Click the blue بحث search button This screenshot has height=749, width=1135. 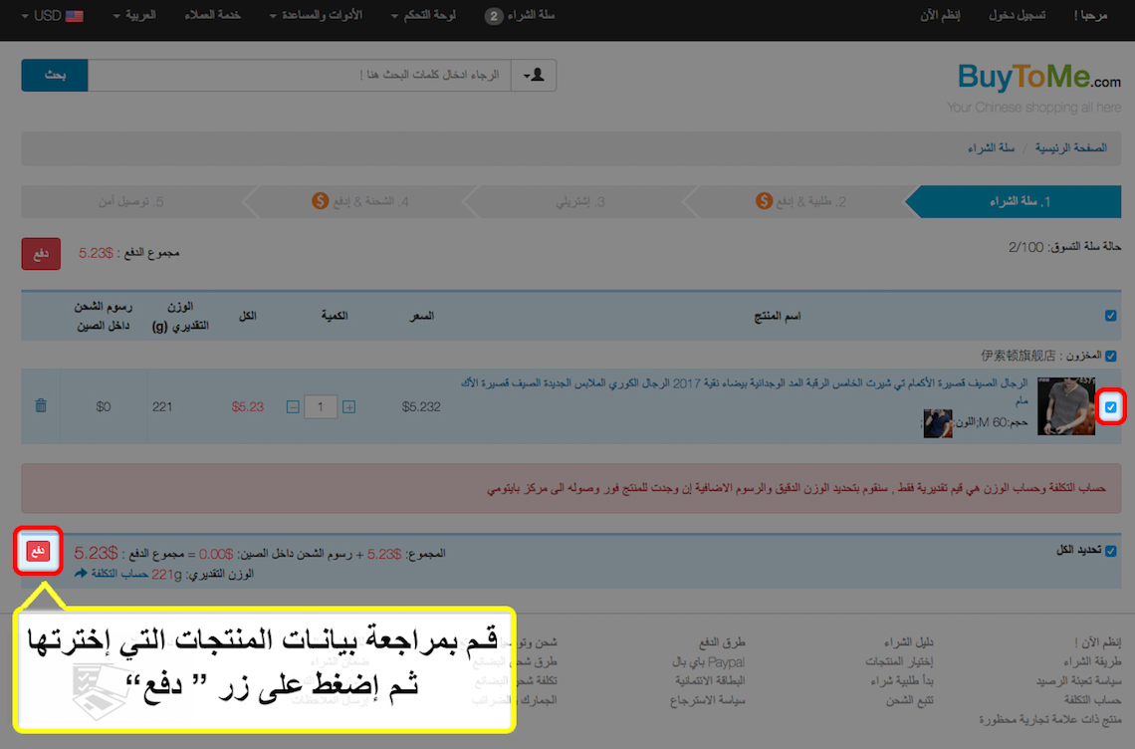(x=55, y=76)
